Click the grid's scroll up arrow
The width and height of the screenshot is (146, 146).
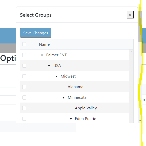point(131,52)
